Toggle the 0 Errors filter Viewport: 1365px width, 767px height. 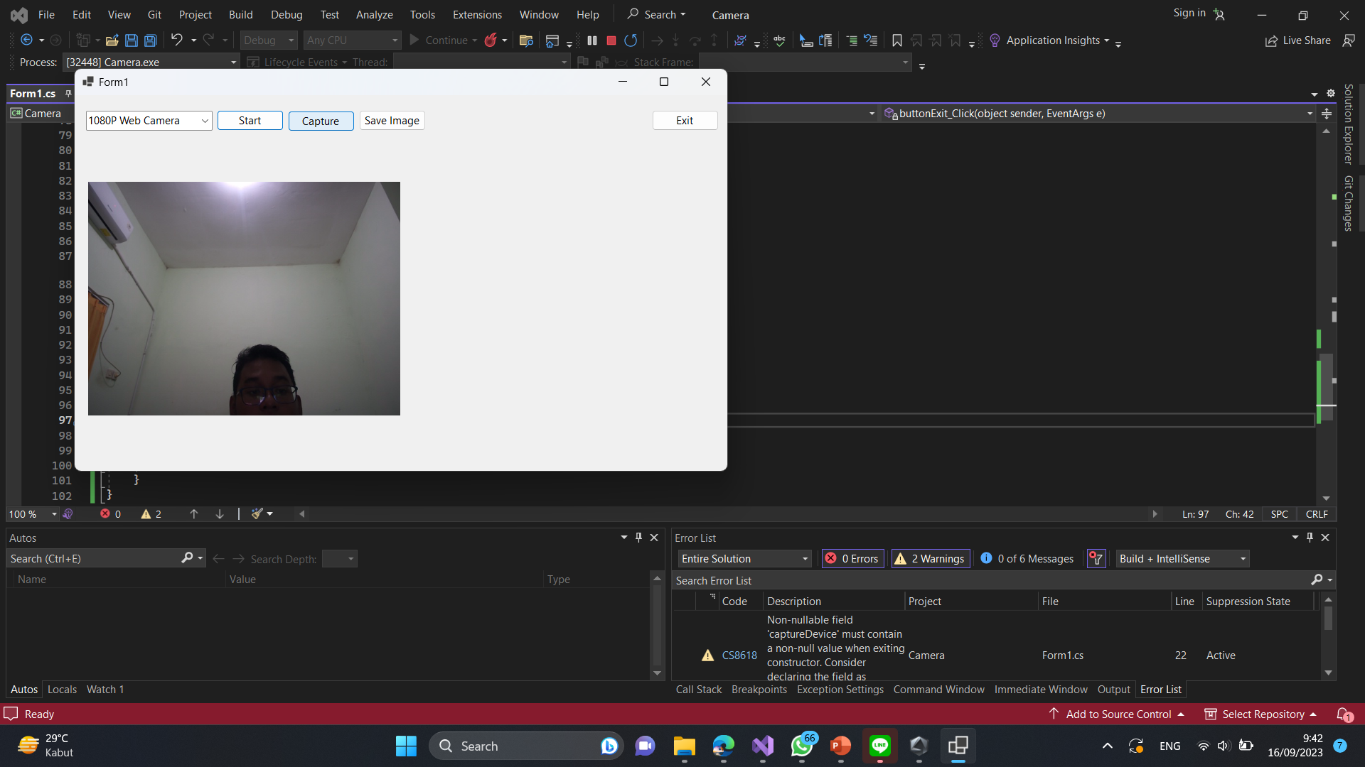[852, 559]
